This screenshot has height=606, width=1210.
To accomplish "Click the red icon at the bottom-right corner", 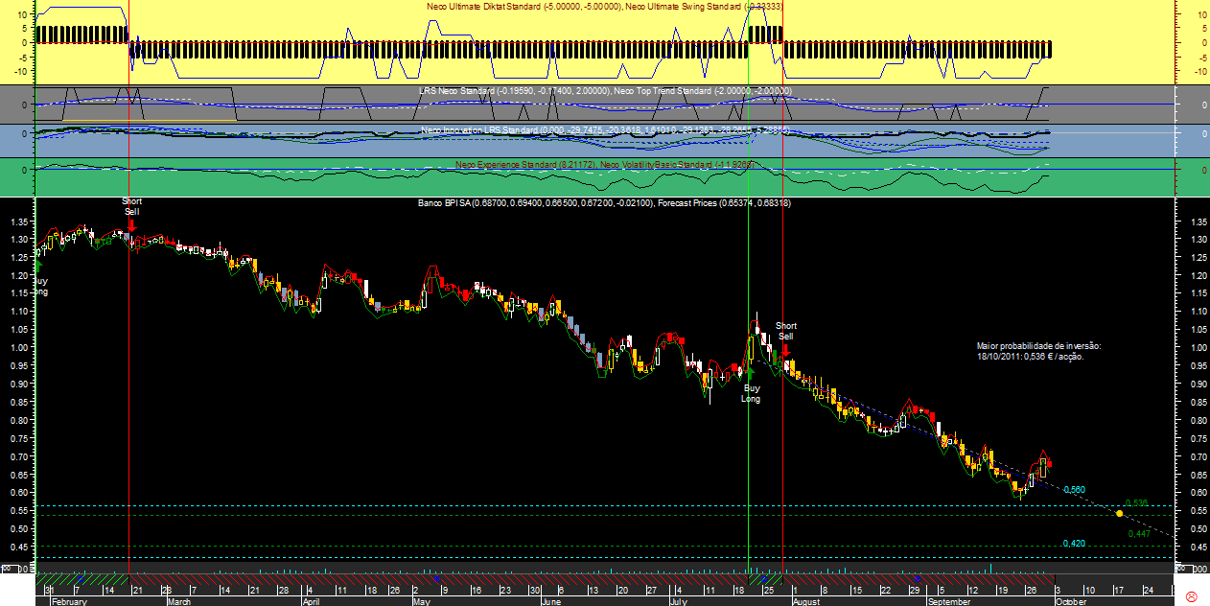I will [1192, 596].
